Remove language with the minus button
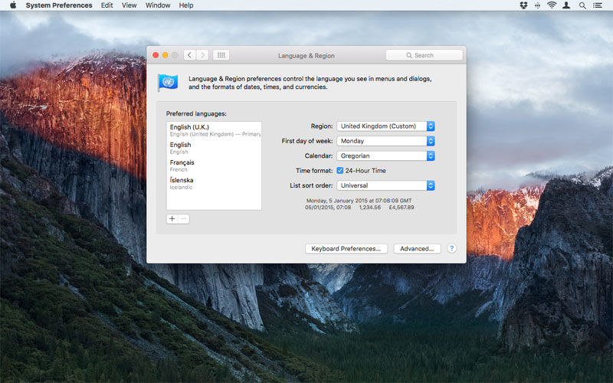Image resolution: width=613 pixels, height=383 pixels. [x=184, y=219]
